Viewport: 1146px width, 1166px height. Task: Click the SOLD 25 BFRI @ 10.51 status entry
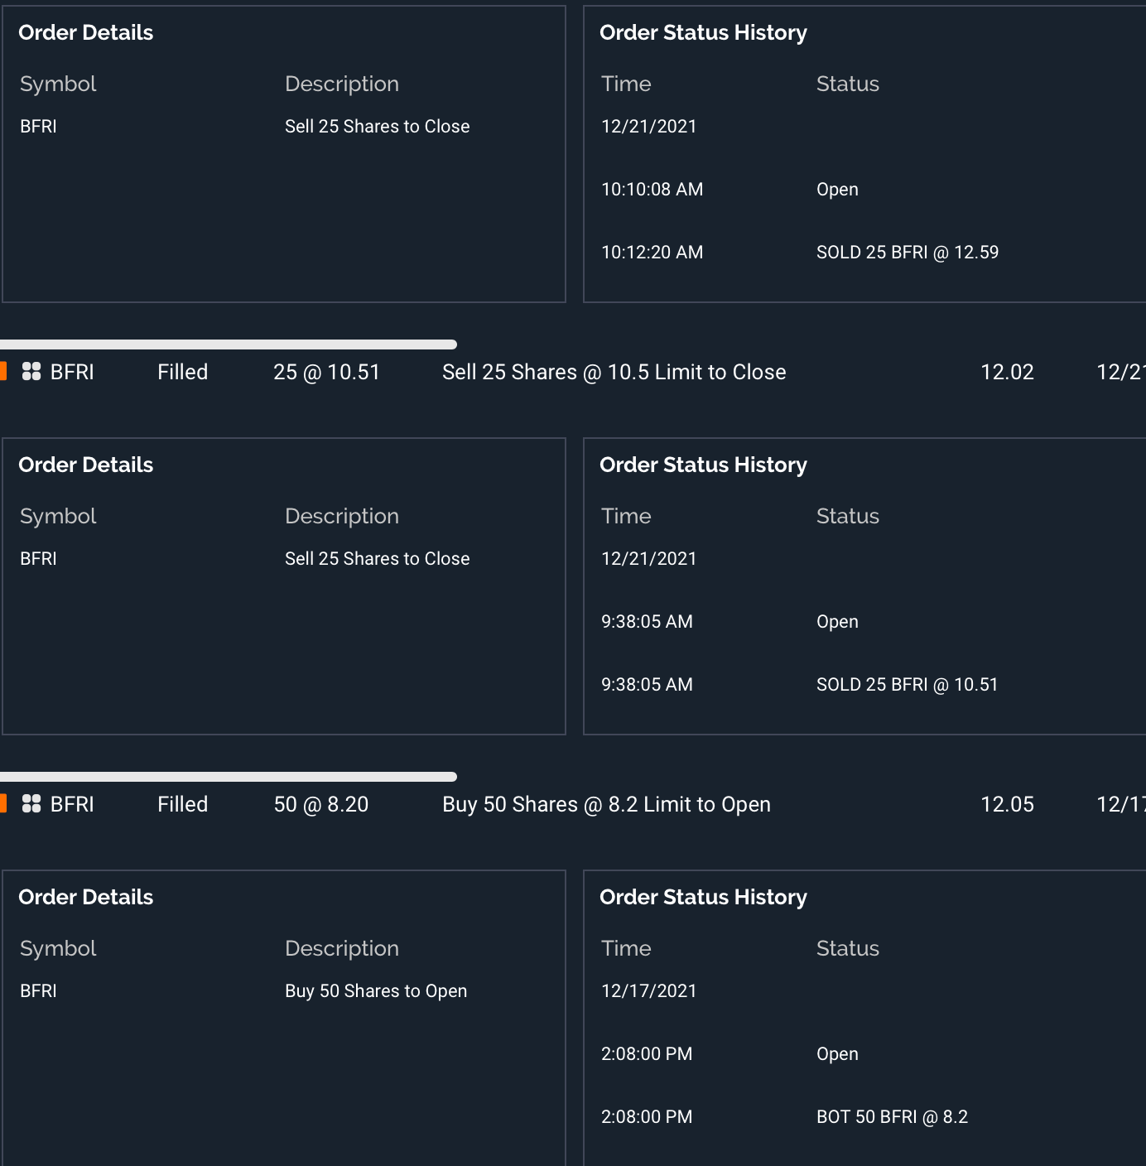(907, 685)
